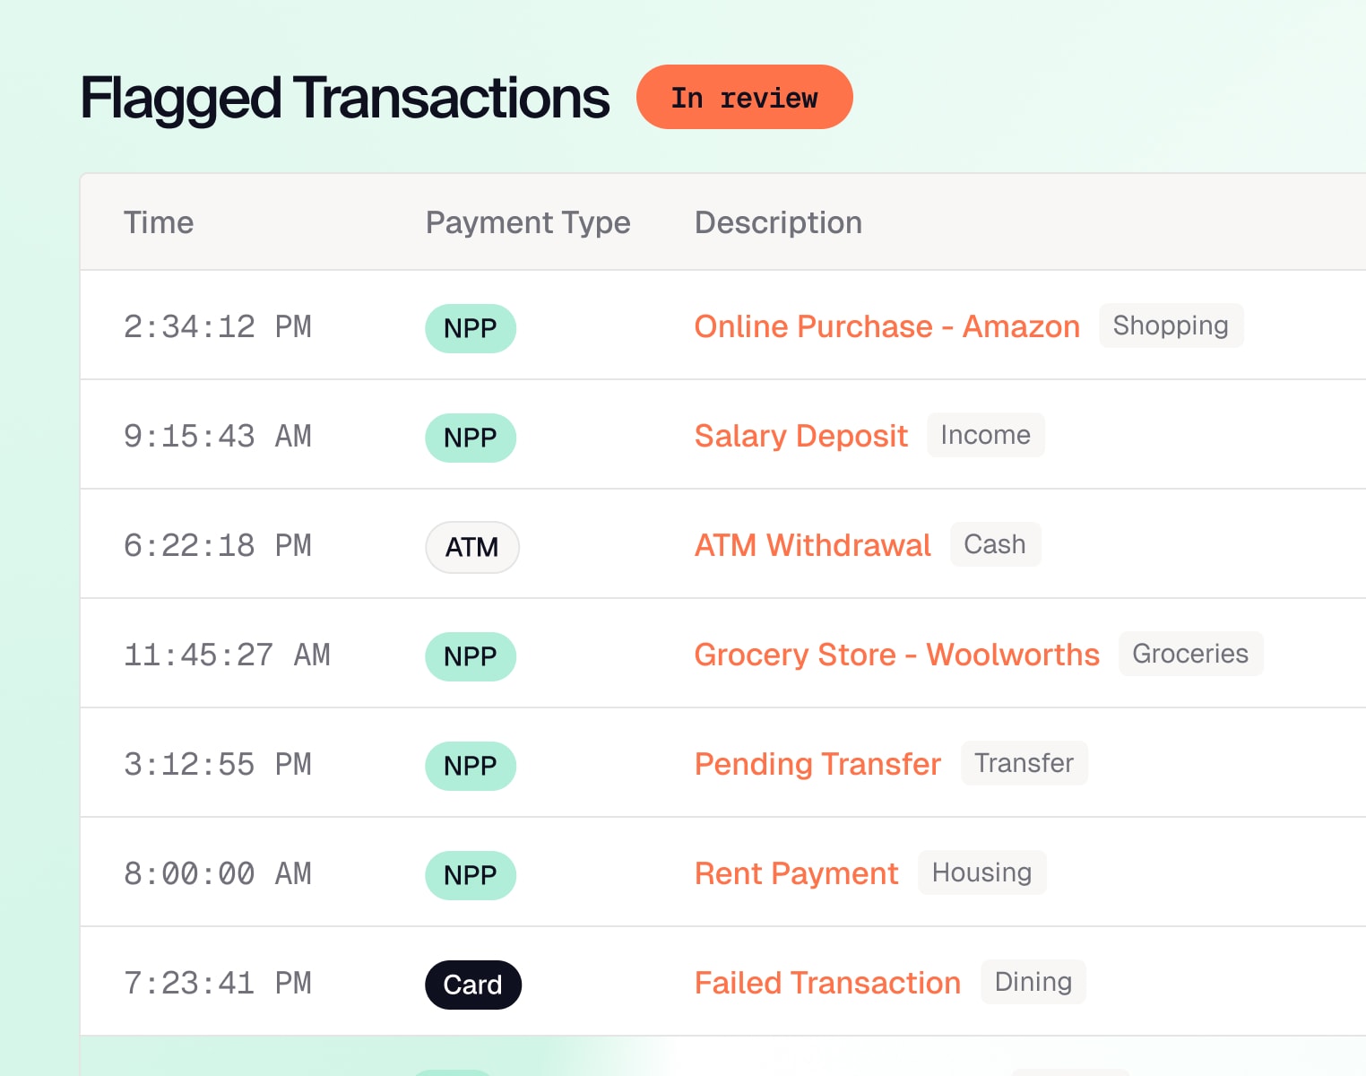Click the Transfer category tag
The height and width of the screenshot is (1076, 1366).
coord(1024,763)
